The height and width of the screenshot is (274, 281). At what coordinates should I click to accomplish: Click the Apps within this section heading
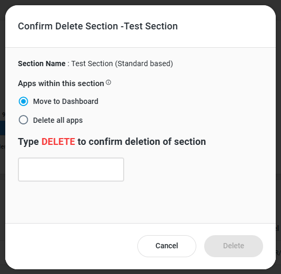click(61, 83)
